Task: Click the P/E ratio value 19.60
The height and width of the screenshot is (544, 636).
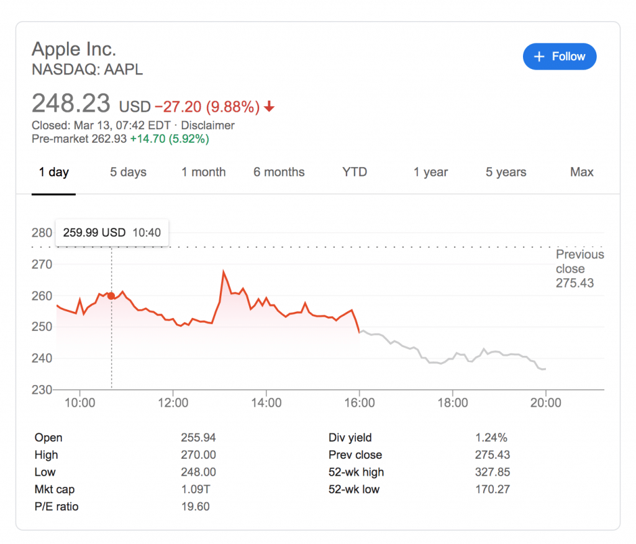Action: click(195, 507)
